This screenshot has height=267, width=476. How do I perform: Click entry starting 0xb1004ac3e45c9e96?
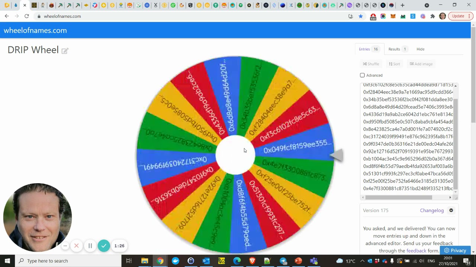[408, 159]
